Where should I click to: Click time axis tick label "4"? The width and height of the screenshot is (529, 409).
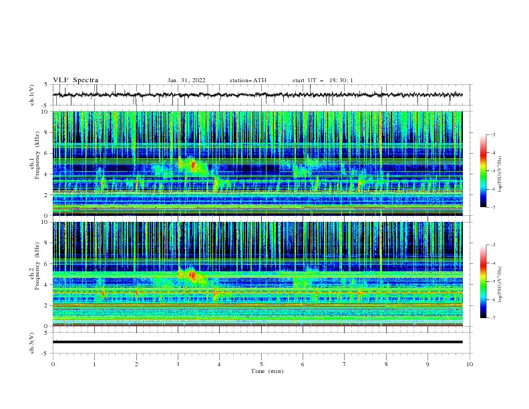coord(220,364)
